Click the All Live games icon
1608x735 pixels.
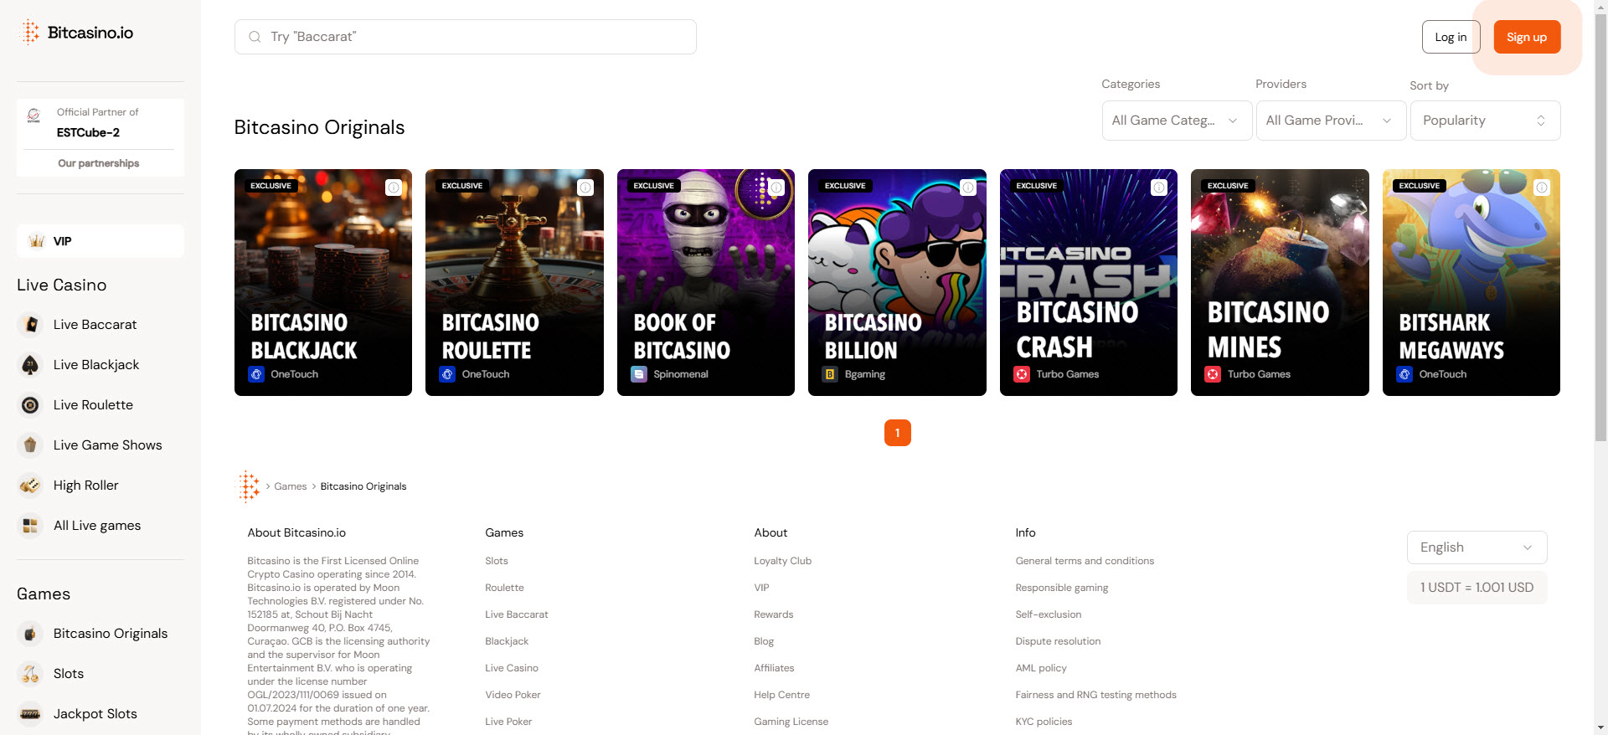pyautogui.click(x=30, y=526)
